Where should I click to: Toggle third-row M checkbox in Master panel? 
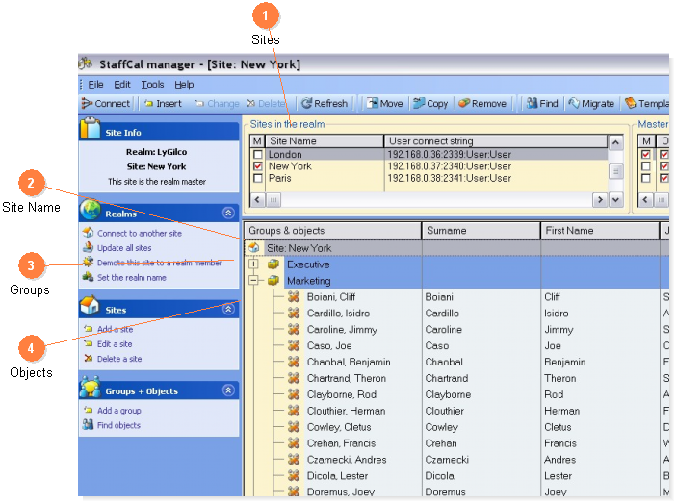tap(645, 178)
